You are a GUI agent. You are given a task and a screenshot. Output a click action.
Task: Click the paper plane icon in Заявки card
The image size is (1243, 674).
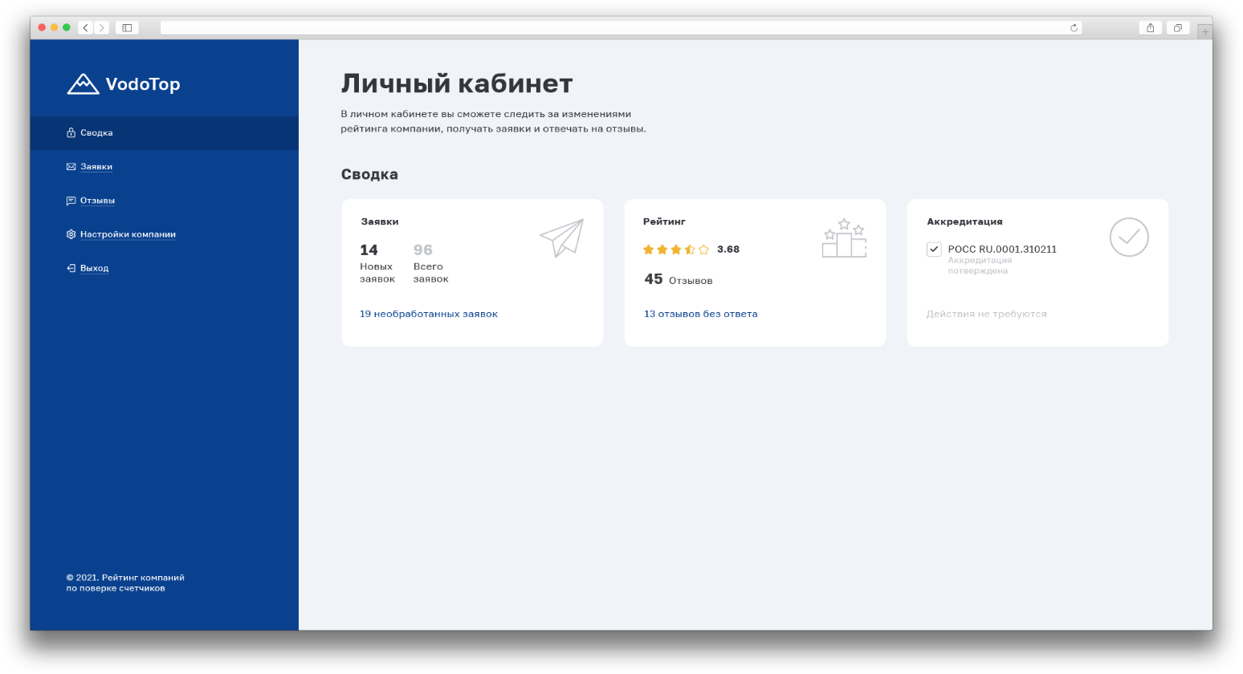click(x=562, y=238)
